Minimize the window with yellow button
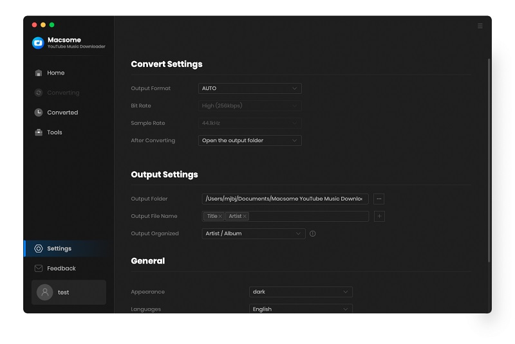 [43, 25]
